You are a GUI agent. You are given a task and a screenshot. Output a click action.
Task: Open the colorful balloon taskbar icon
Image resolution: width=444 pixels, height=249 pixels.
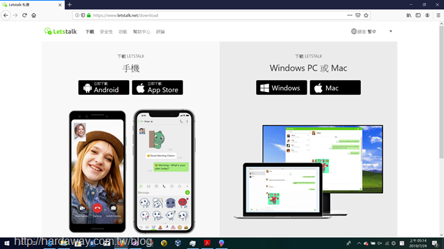pos(221,243)
